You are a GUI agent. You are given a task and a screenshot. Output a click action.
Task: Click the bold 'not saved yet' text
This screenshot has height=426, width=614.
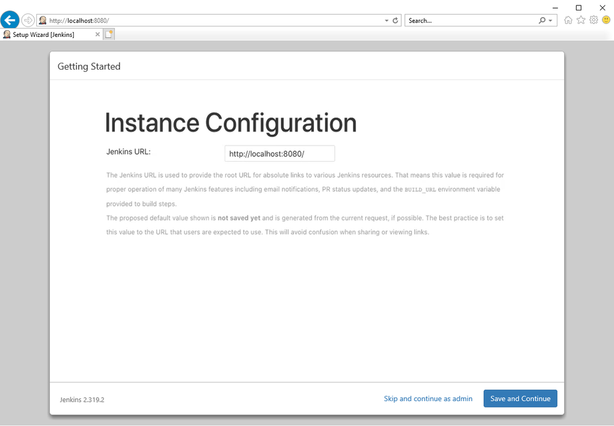(x=239, y=218)
